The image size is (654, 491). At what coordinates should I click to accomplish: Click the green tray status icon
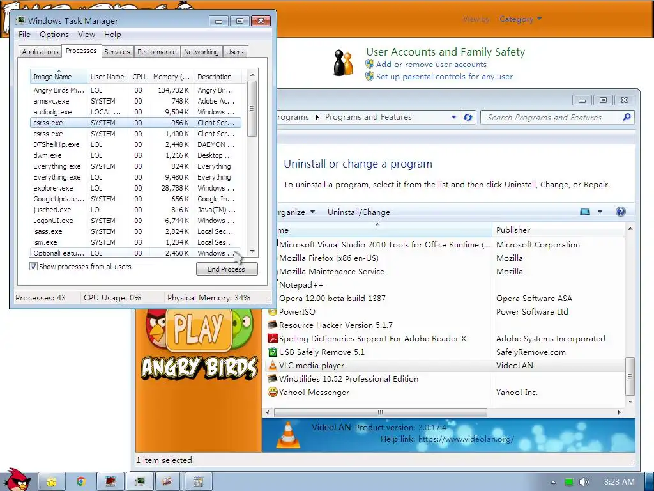coord(569,482)
